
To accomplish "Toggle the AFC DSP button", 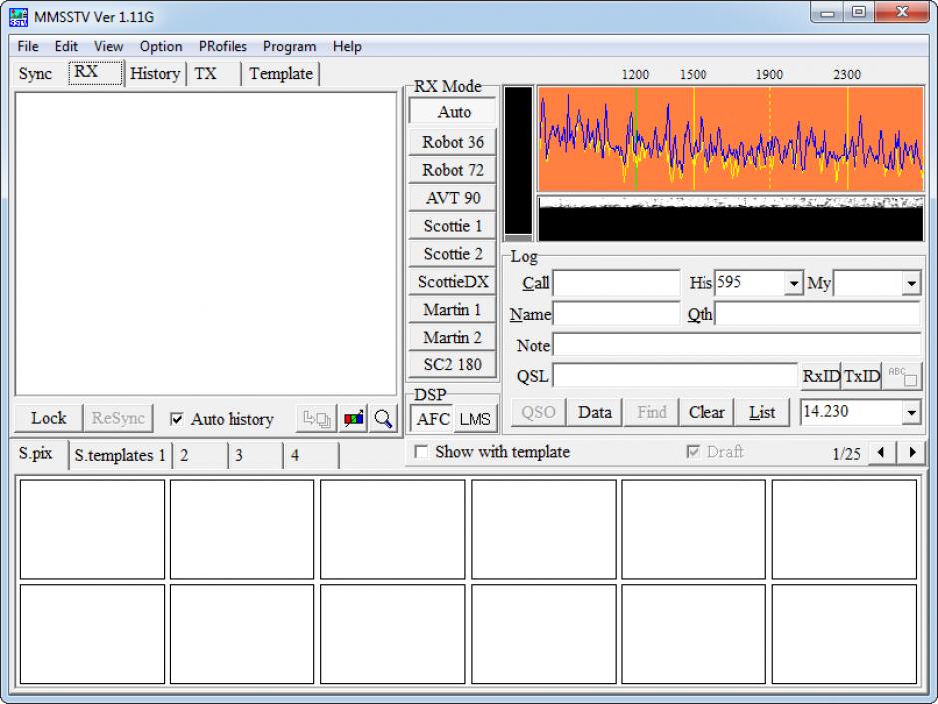I will tap(433, 419).
